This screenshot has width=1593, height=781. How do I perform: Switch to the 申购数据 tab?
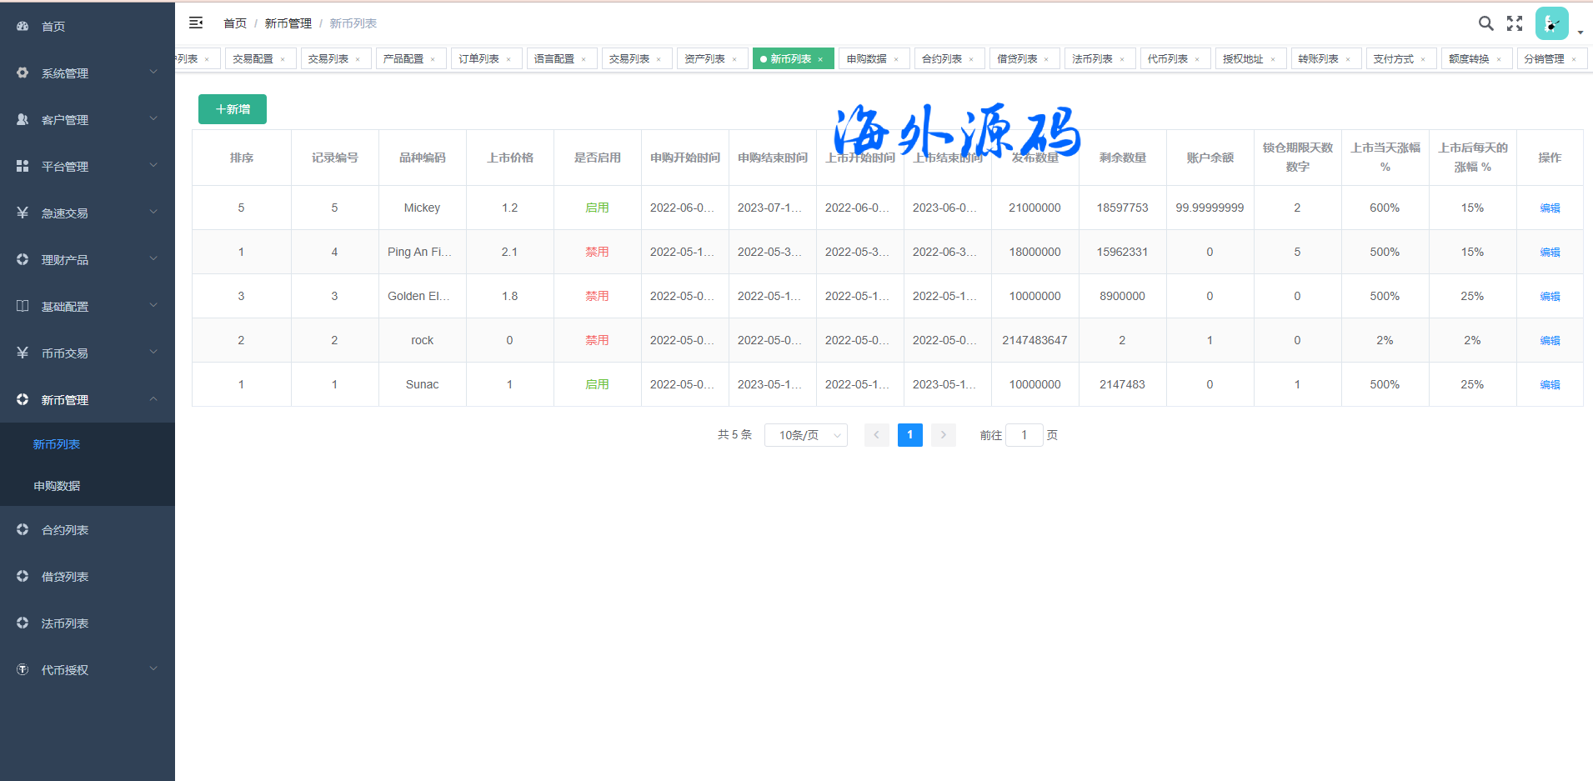[867, 59]
